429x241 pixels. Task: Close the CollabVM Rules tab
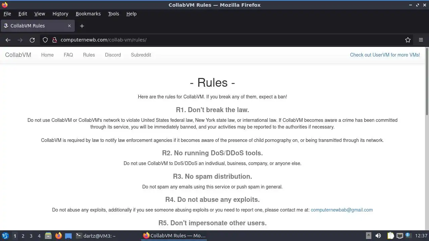(69, 26)
